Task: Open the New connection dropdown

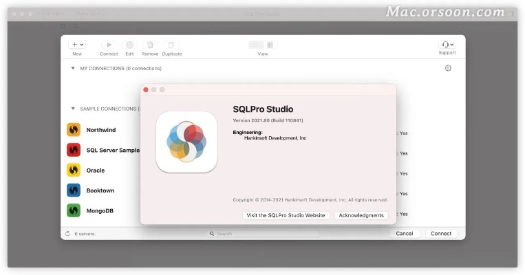Action: tap(77, 45)
